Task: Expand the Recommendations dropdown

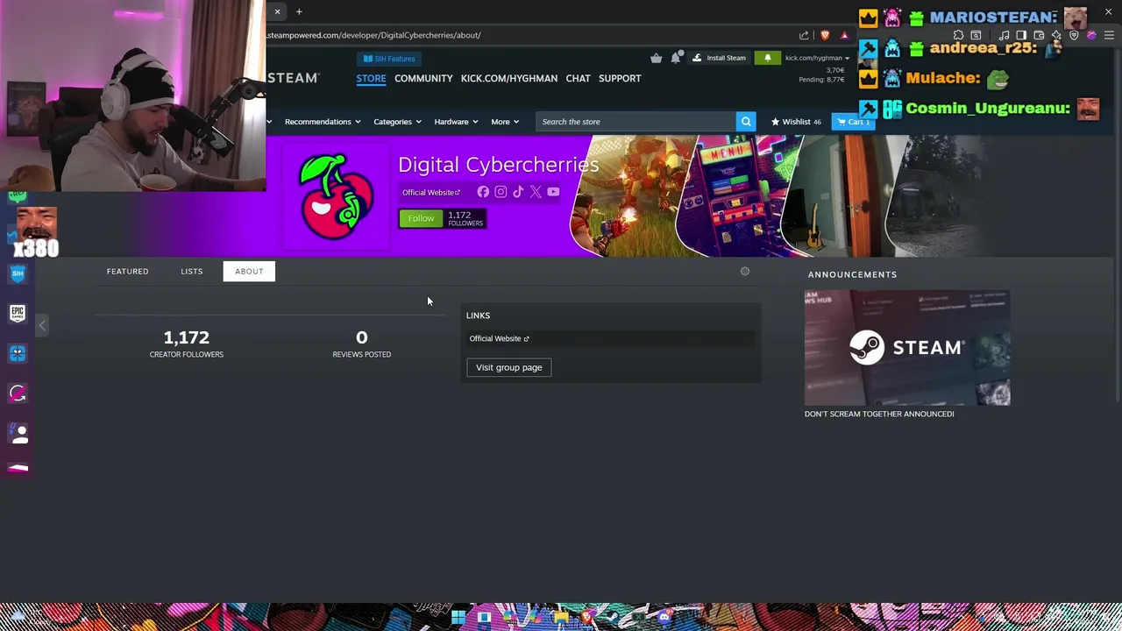Action: [322, 122]
